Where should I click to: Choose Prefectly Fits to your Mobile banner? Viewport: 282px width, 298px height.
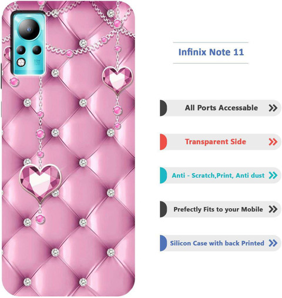click(x=220, y=209)
